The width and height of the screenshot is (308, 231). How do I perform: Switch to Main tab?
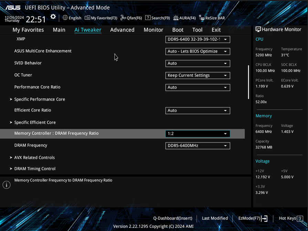coord(59,30)
